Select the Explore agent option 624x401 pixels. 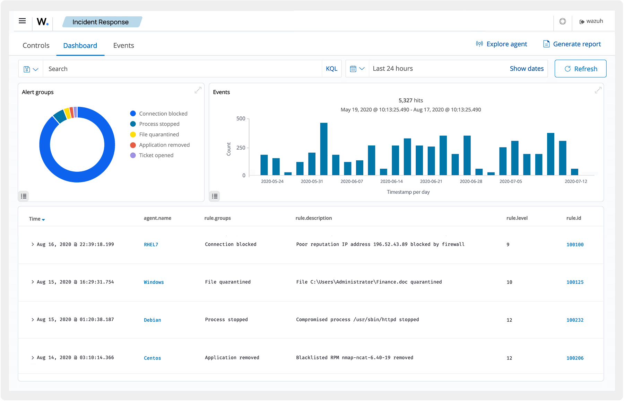point(502,44)
